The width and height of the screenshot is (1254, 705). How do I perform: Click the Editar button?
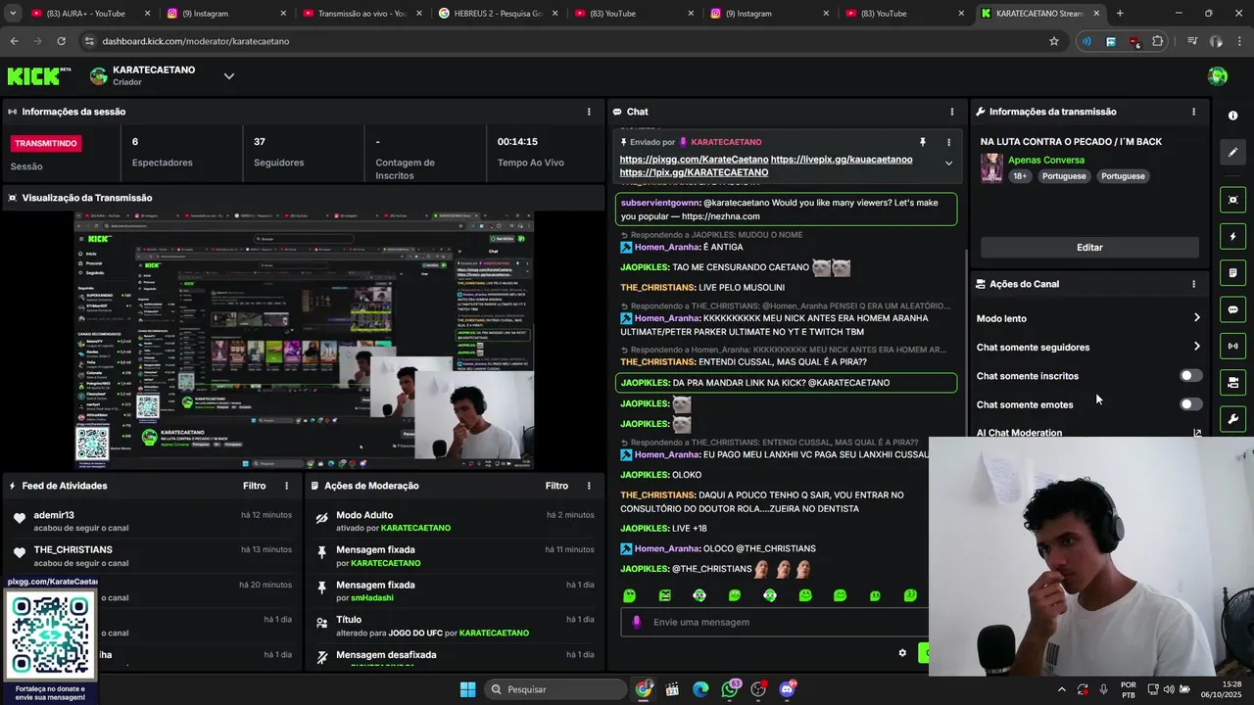coord(1089,248)
